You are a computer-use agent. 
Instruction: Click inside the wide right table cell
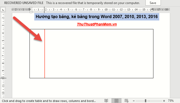coord(99,53)
